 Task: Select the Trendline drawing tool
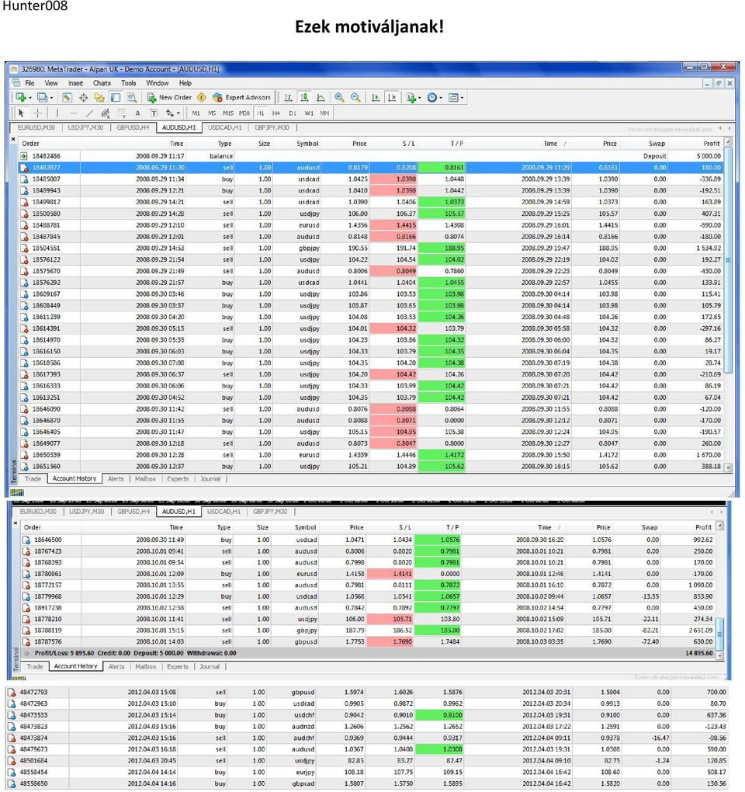pos(89,113)
